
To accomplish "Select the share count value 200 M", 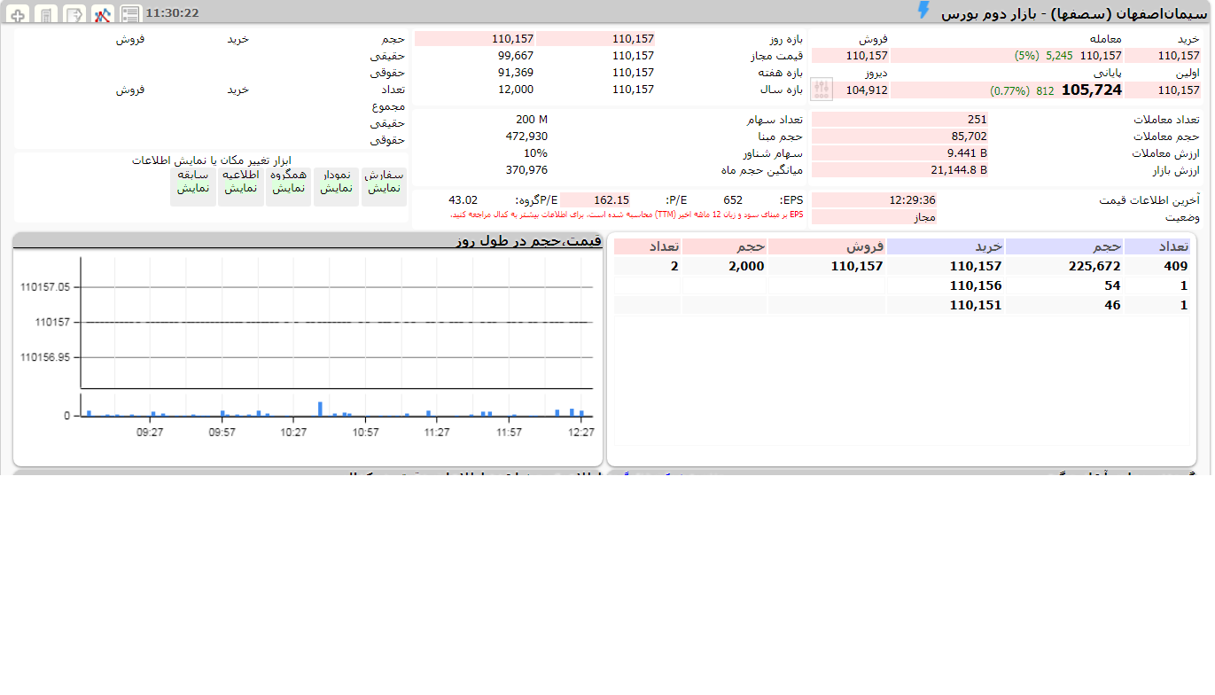I will [x=532, y=120].
